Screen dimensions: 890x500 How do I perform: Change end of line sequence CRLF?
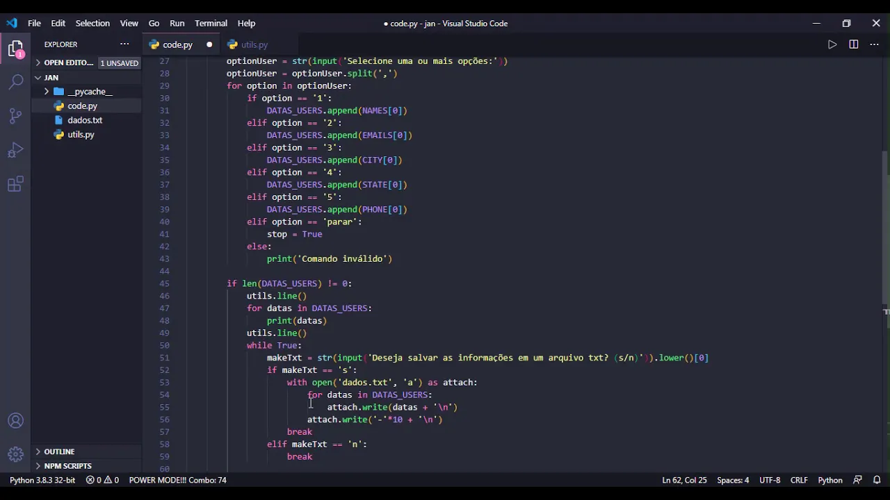point(799,480)
